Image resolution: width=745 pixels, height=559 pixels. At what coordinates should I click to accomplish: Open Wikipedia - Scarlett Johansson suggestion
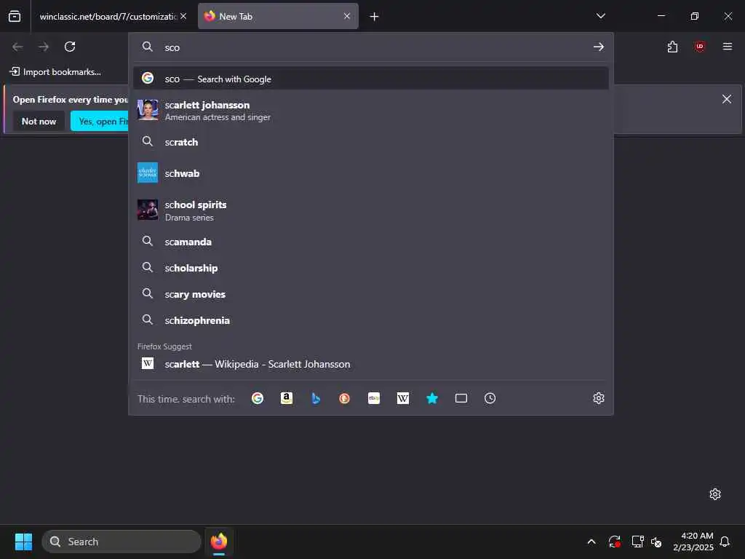(371, 364)
